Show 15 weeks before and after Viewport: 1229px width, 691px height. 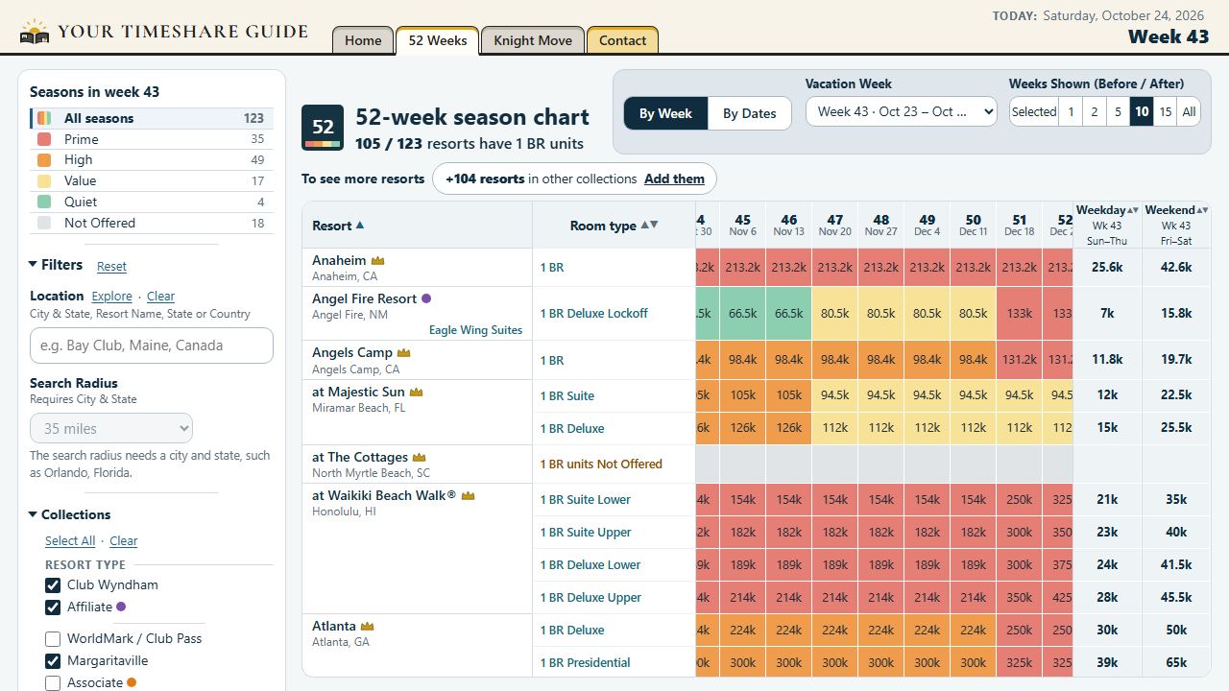(x=1165, y=111)
